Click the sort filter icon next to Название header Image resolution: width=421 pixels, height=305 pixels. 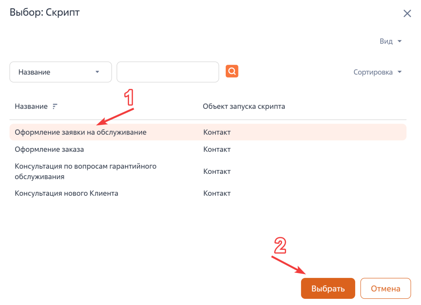pyautogui.click(x=55, y=106)
